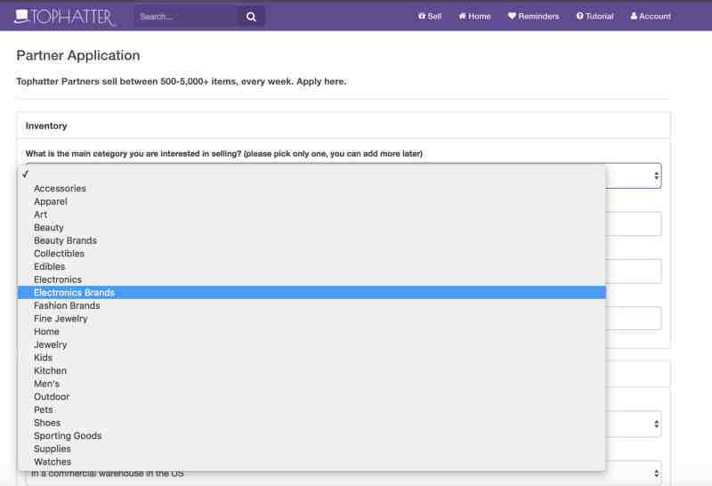Click the Account person icon

click(x=634, y=16)
